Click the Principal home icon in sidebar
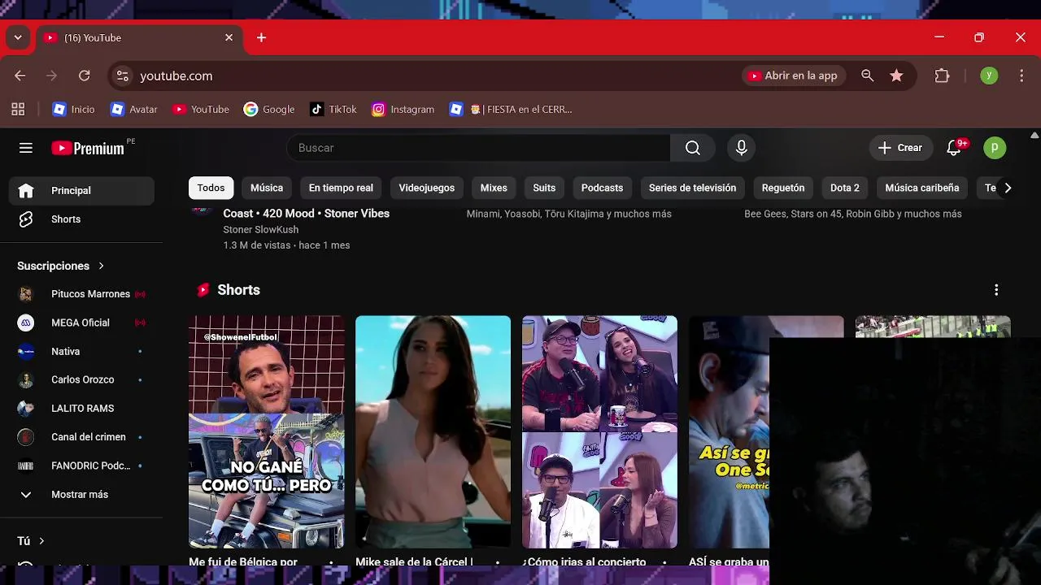 click(x=26, y=190)
